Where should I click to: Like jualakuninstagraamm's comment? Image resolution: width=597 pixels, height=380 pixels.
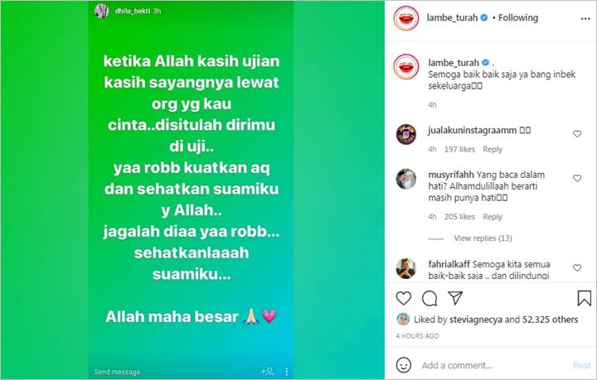tap(577, 134)
